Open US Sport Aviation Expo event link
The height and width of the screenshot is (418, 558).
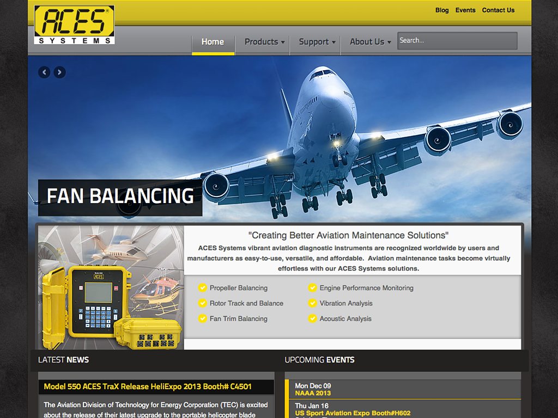(353, 413)
